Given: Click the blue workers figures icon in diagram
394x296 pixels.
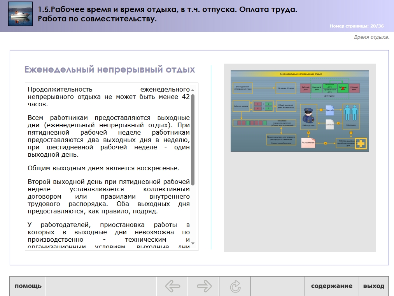Looking at the screenshot, I should pos(351,113).
